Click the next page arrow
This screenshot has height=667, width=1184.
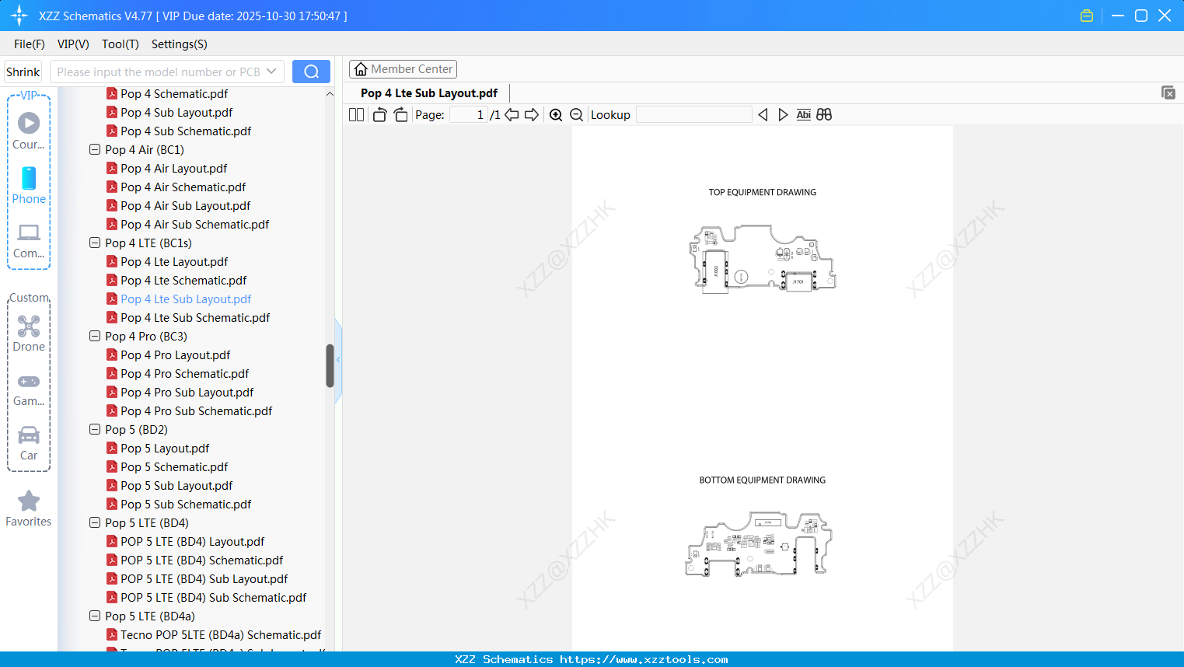(531, 114)
